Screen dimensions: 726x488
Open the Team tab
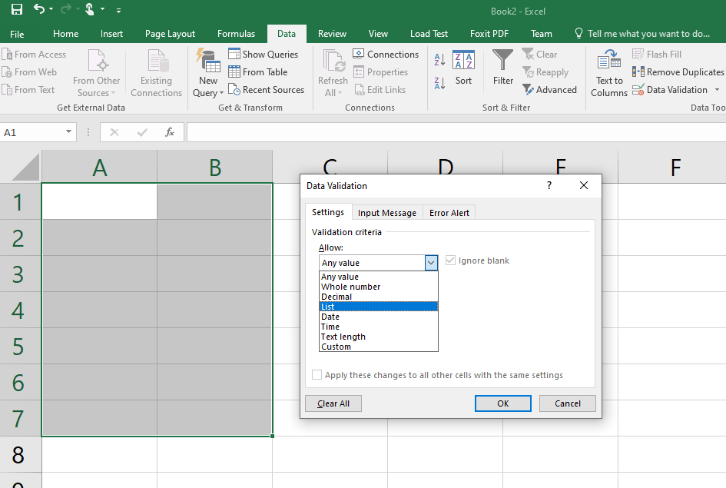point(542,34)
